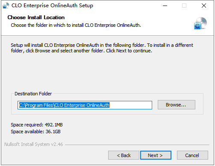
Task: Click the window title text CLO Enterprise OnlineAuth Setup
Action: pos(52,6)
